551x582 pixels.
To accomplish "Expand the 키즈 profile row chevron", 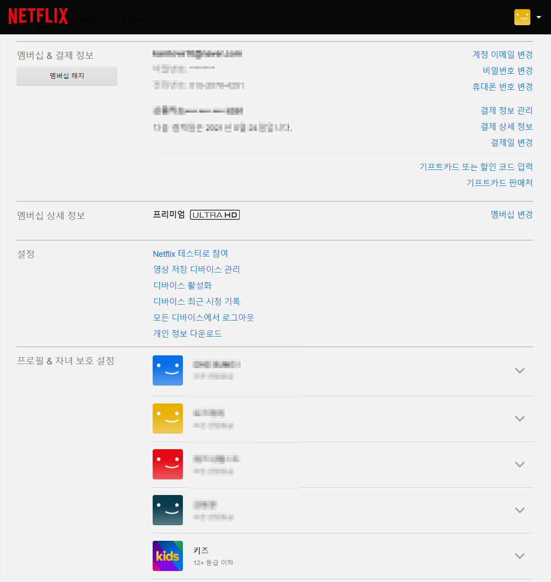I will click(519, 556).
